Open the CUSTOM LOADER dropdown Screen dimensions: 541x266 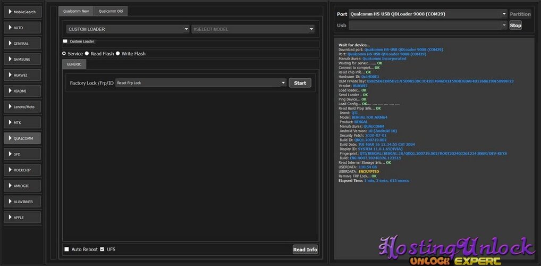pos(128,29)
